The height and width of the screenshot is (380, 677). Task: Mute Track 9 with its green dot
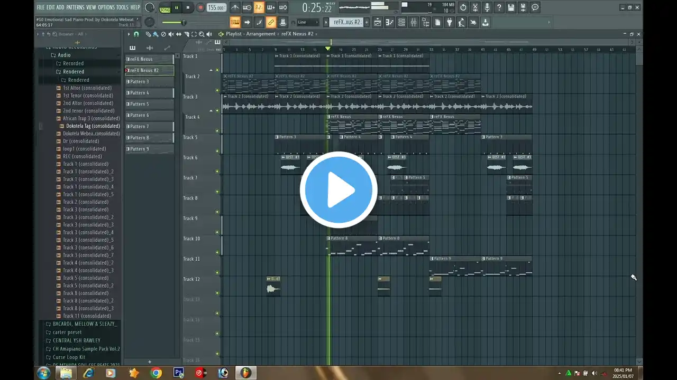[217, 232]
